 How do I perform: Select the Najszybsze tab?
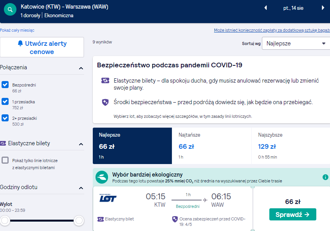click(290, 146)
